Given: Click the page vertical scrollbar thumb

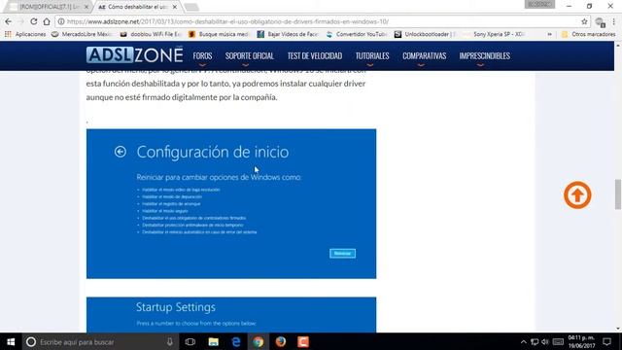Looking at the screenshot, I should 618,194.
